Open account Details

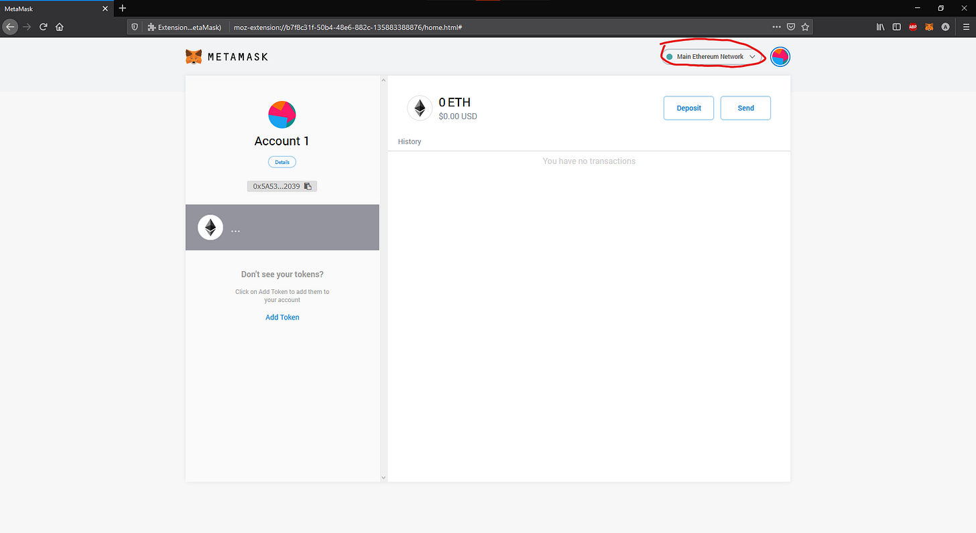(x=282, y=162)
